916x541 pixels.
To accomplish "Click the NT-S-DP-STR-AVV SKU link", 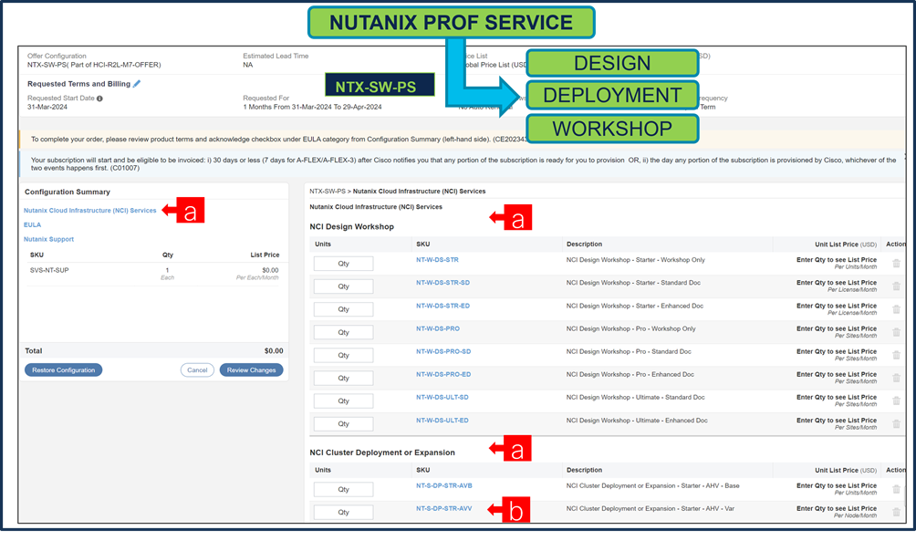I will pos(444,508).
